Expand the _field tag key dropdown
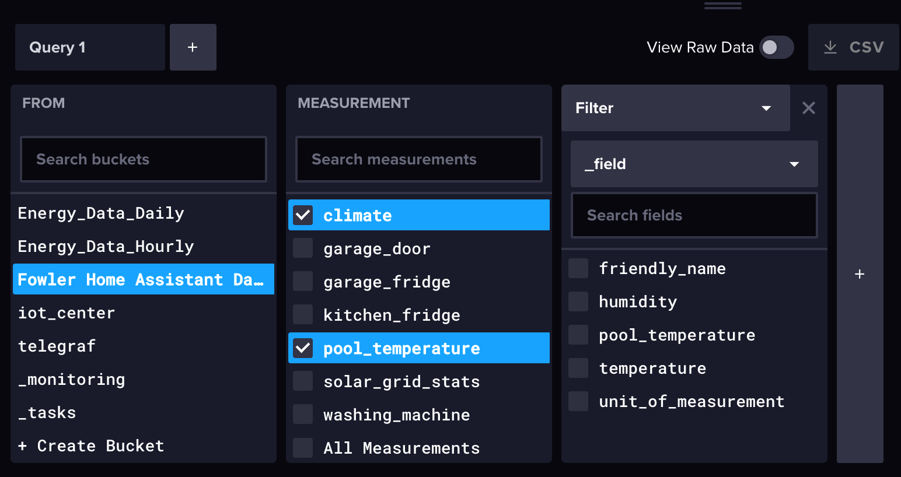The width and height of the screenshot is (901, 477). pos(694,164)
